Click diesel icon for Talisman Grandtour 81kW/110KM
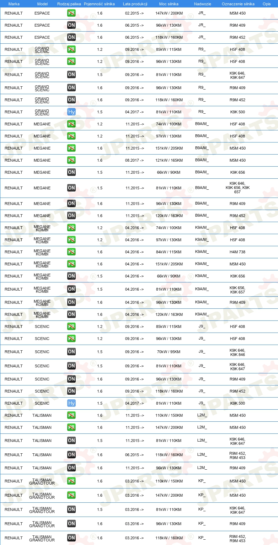Image resolution: width=278 pixels, height=545 pixels. (71, 509)
